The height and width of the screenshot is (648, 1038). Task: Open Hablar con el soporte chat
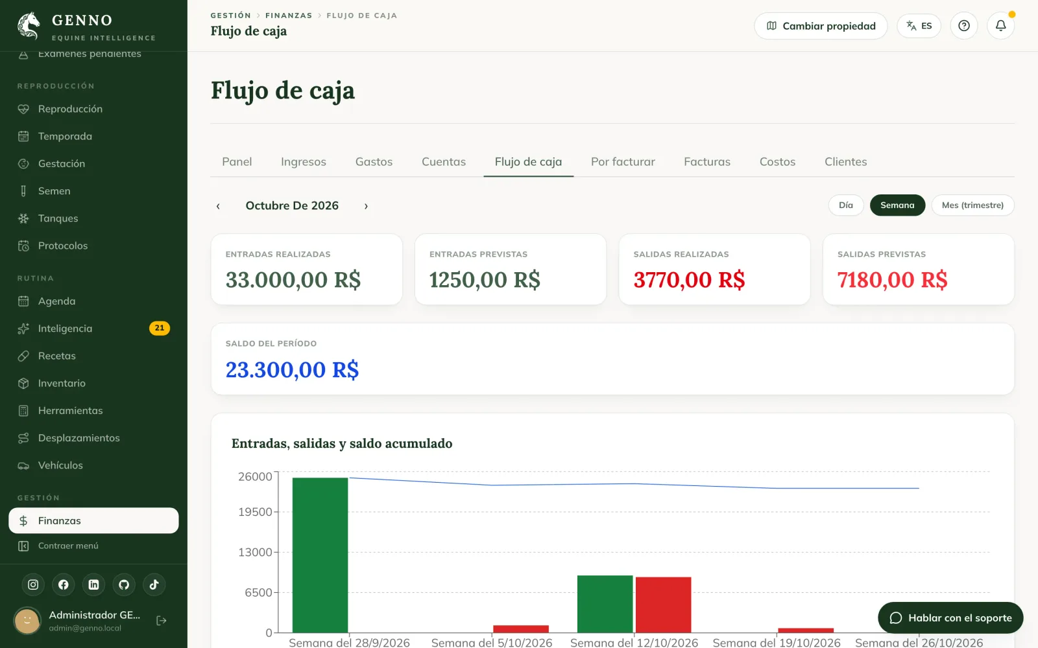[x=950, y=618]
